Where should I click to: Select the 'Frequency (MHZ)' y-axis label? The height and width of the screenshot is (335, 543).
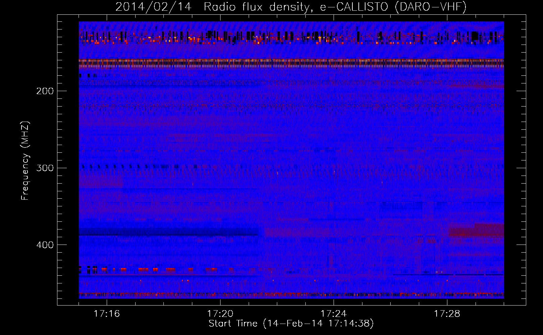25,161
